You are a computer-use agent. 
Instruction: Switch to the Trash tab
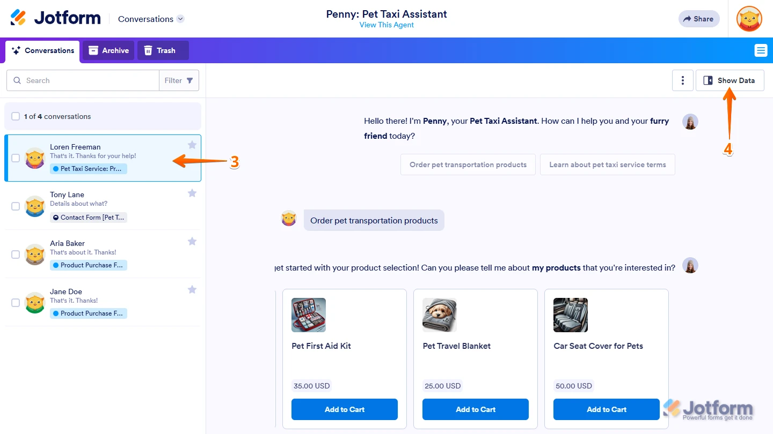point(163,50)
